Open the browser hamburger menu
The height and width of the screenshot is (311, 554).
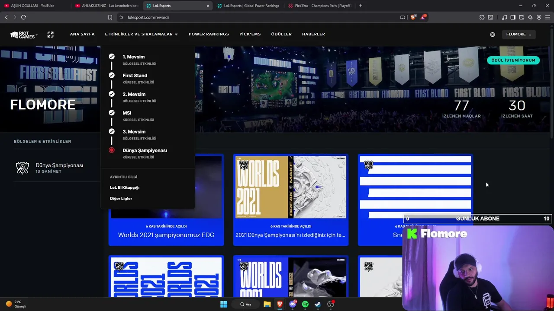[x=548, y=17]
